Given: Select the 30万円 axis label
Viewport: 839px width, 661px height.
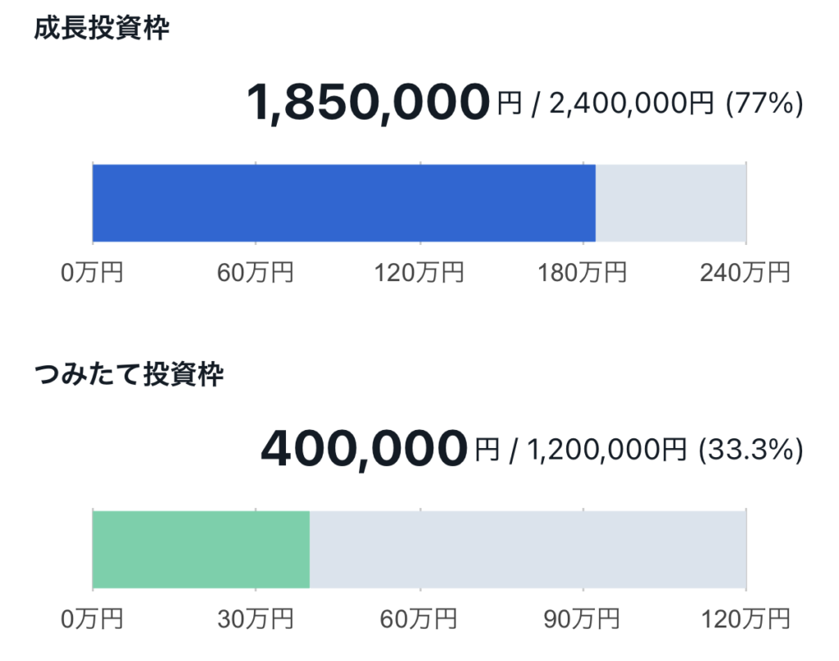Looking at the screenshot, I should coord(255,618).
